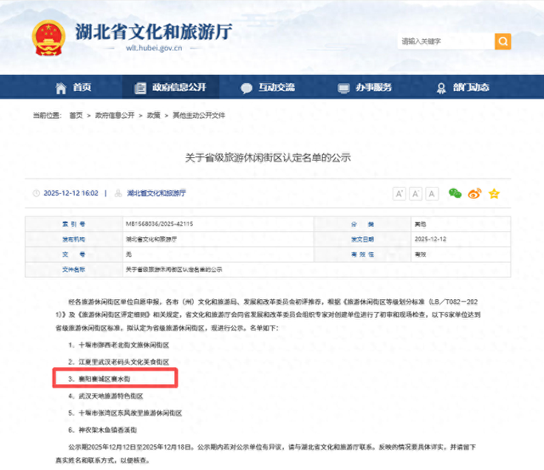Click the orange search magnifier button
Image resolution: width=544 pixels, height=470 pixels.
pyautogui.click(x=502, y=42)
